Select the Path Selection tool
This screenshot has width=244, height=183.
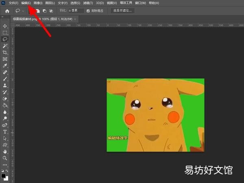[5, 138]
